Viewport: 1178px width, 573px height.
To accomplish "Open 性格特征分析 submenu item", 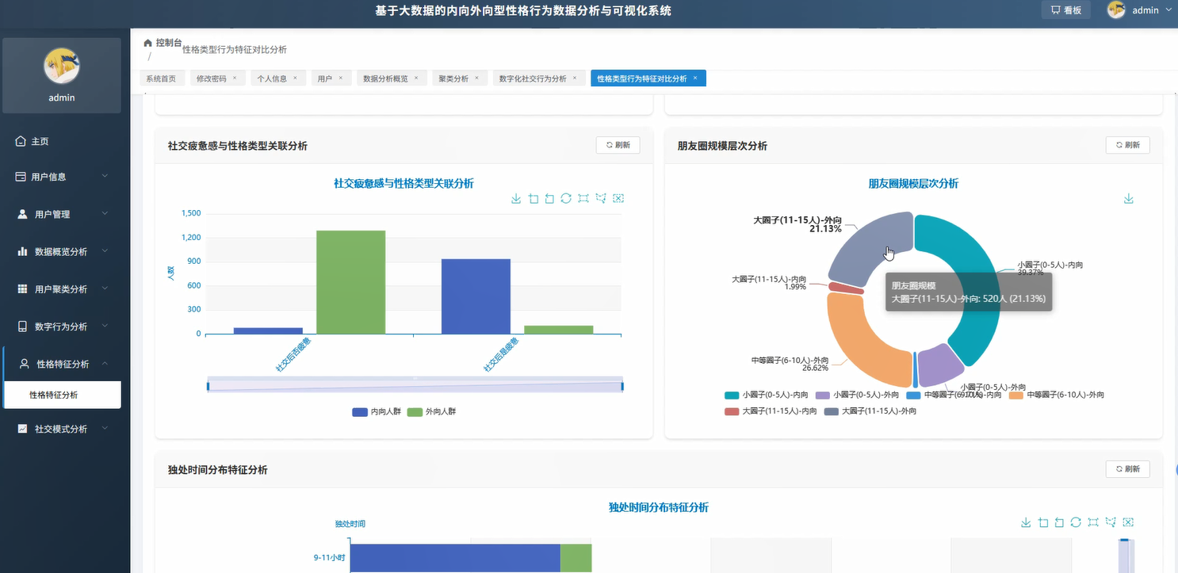I will [63, 395].
